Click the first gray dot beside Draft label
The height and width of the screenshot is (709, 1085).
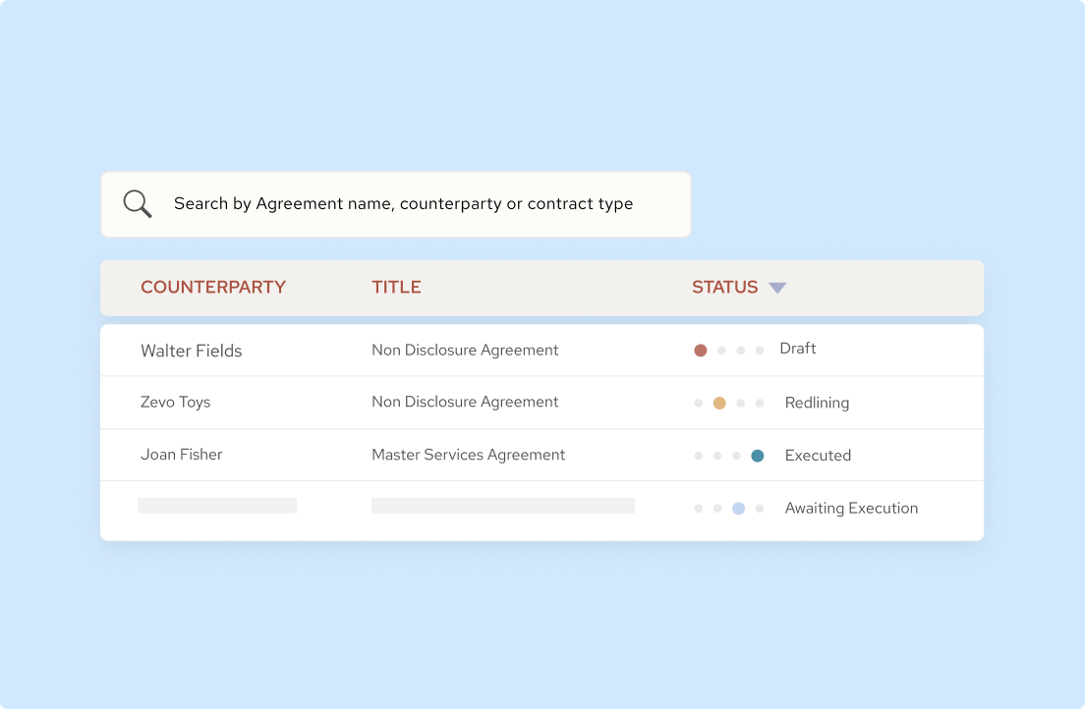point(719,349)
